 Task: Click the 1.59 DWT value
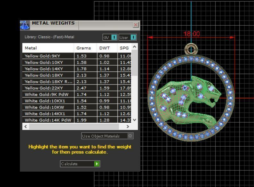pyautogui.click(x=104, y=88)
